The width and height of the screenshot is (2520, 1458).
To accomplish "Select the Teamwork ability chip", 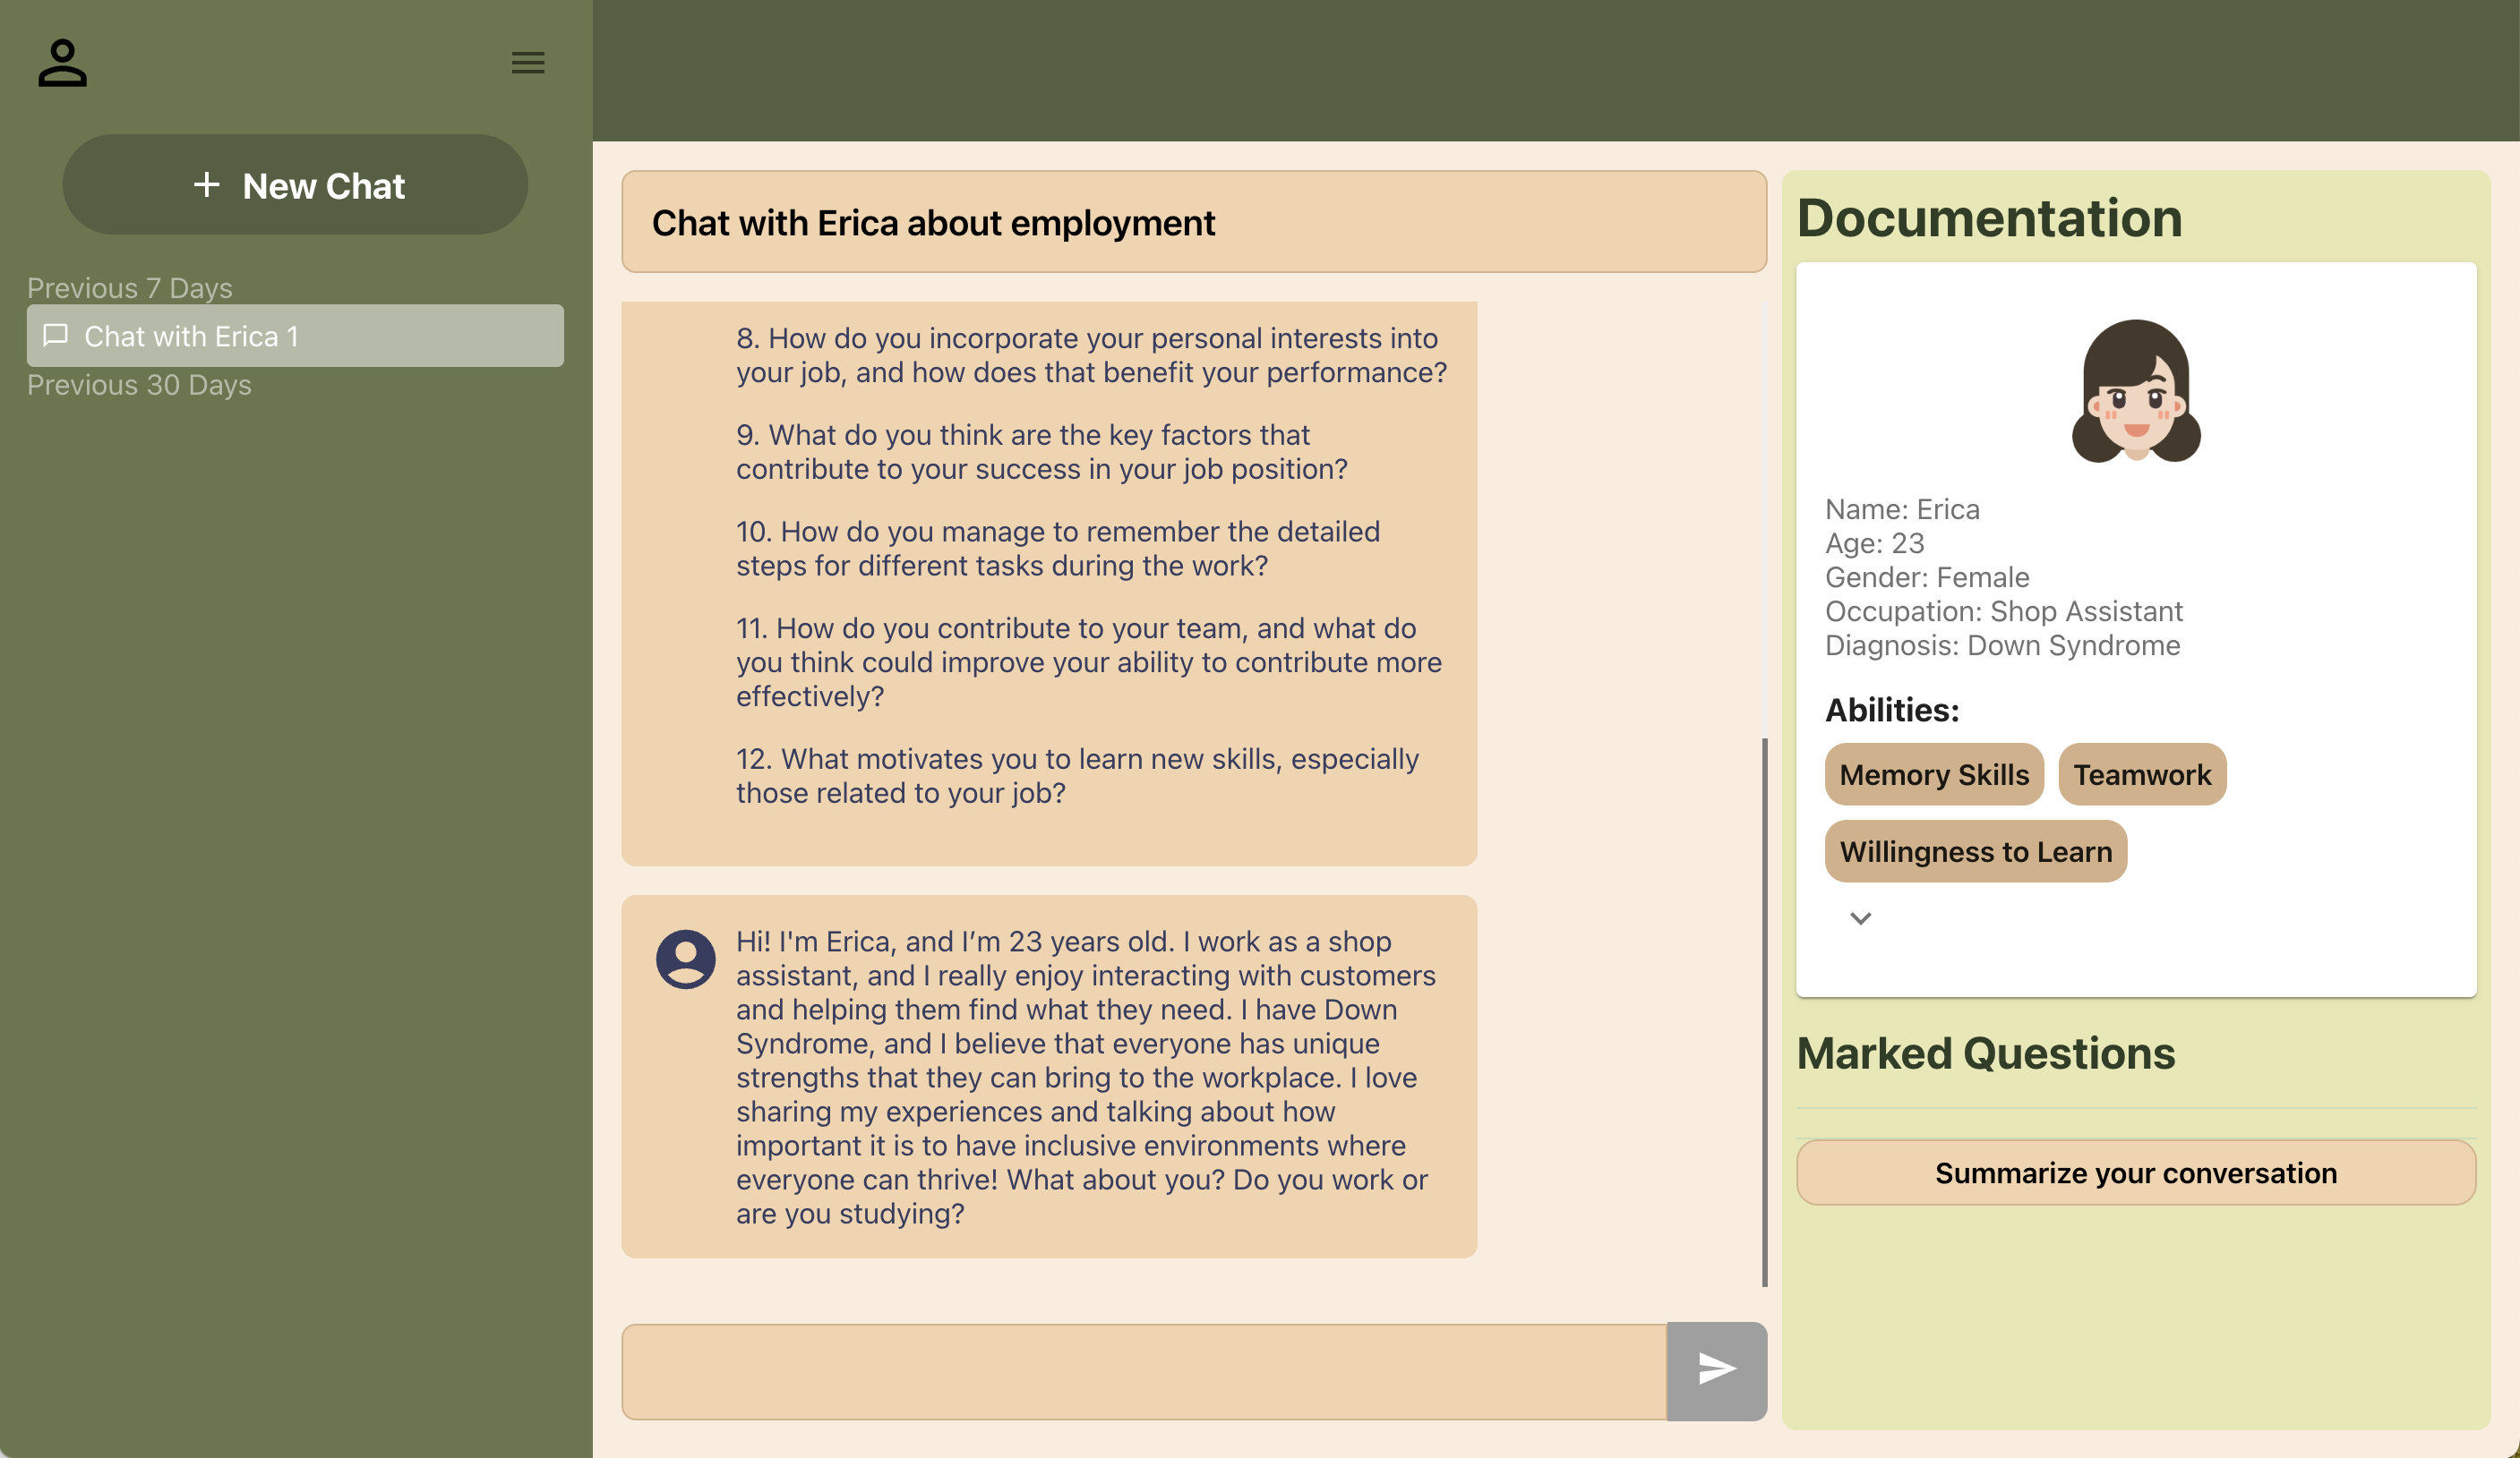I will tap(2141, 774).
